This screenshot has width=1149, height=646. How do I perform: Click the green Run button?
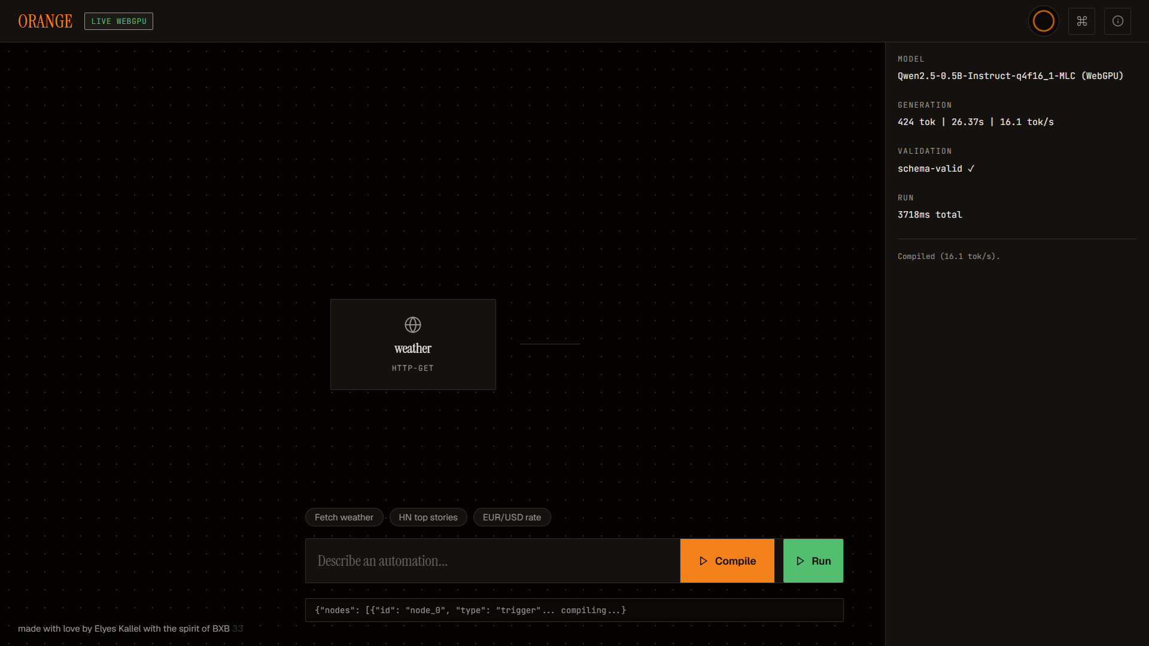coord(813,561)
